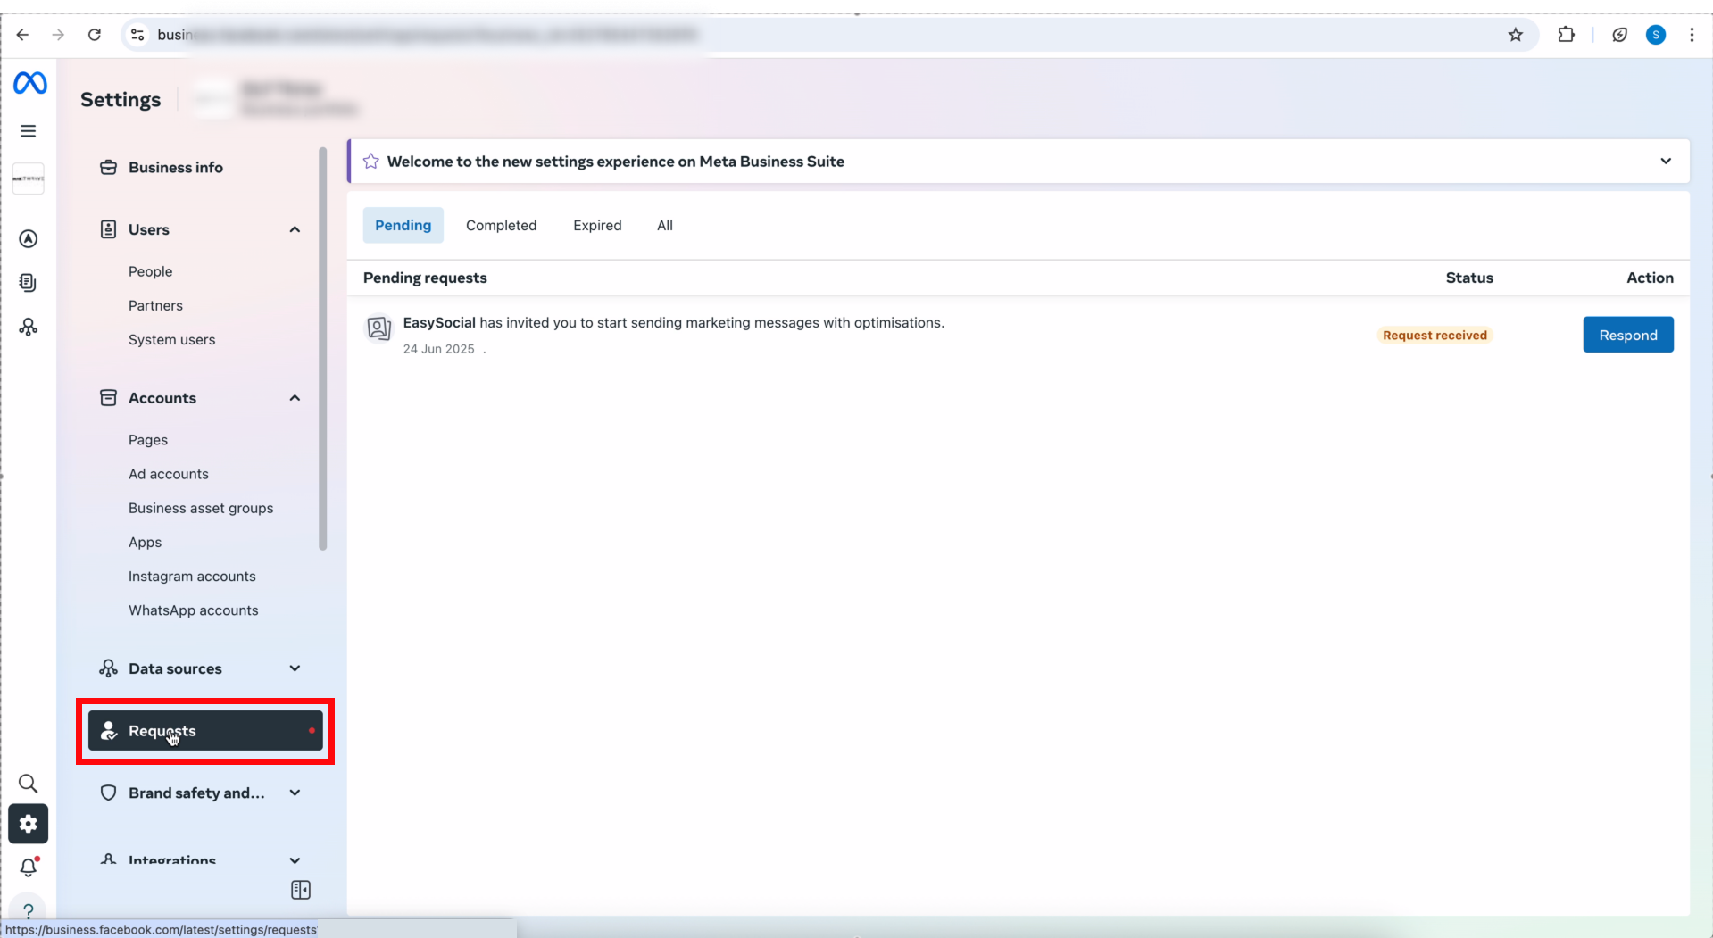Viewport: 1713px width, 938px height.
Task: Click the business account thumbnail in left rail
Action: tap(29, 178)
